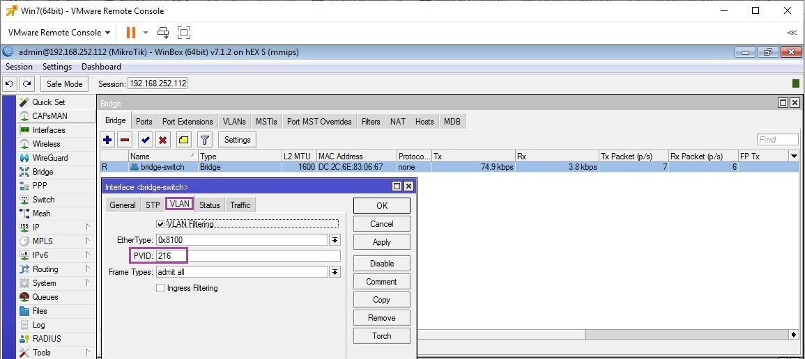Click the OK button
805x359 pixels.
(381, 205)
